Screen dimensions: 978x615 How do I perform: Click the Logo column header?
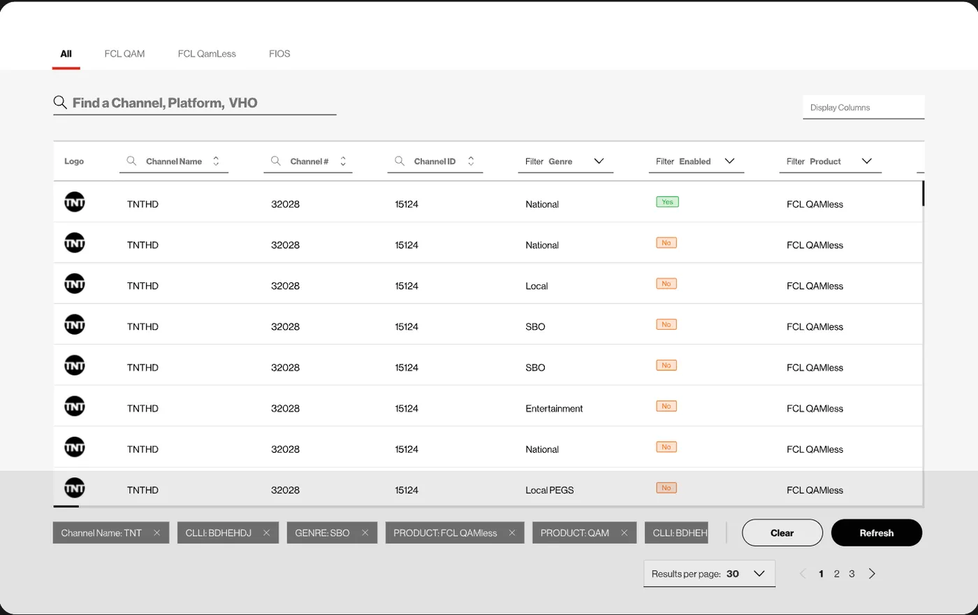click(x=74, y=161)
